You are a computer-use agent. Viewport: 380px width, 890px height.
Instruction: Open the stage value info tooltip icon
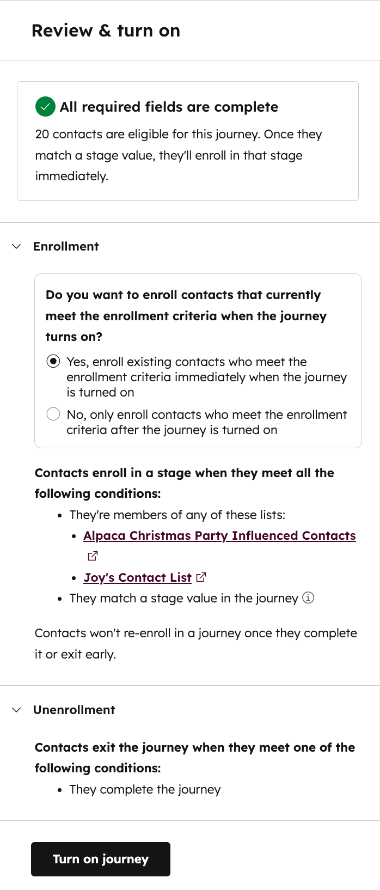point(308,598)
